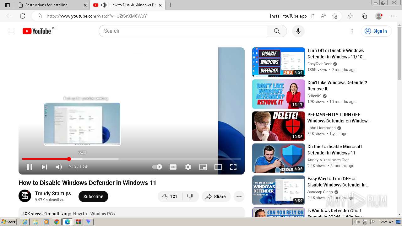Image resolution: width=402 pixels, height=226 pixels.
Task: Open a new browser tab
Action: pos(171,5)
